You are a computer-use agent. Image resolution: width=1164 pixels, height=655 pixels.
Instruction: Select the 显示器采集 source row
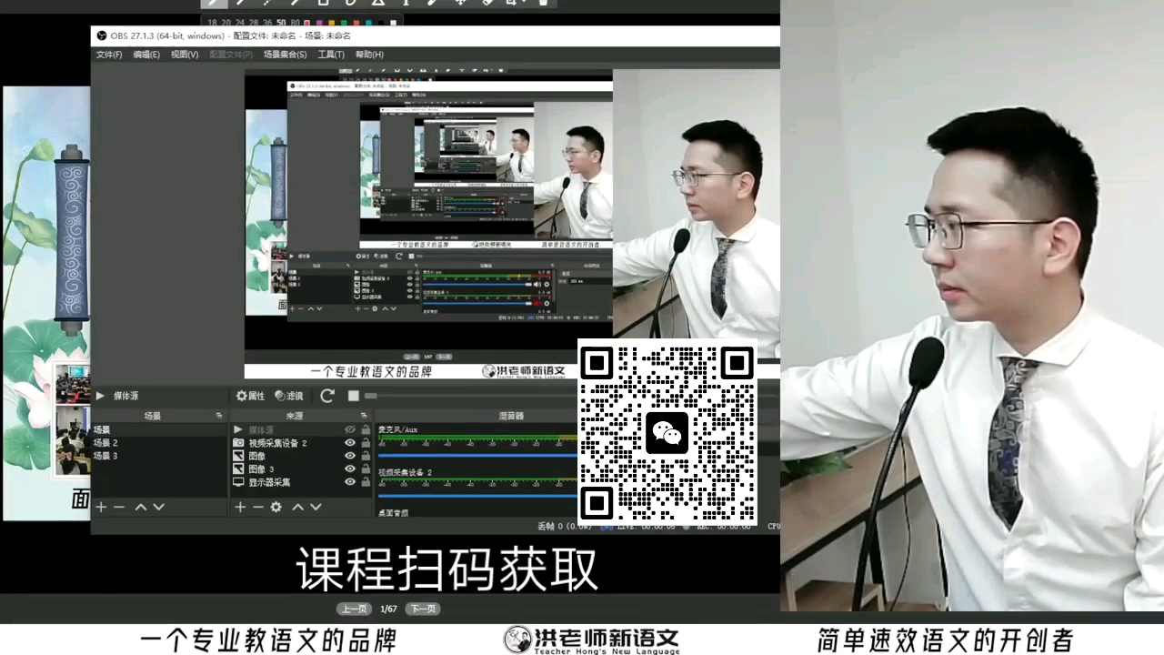300,482
